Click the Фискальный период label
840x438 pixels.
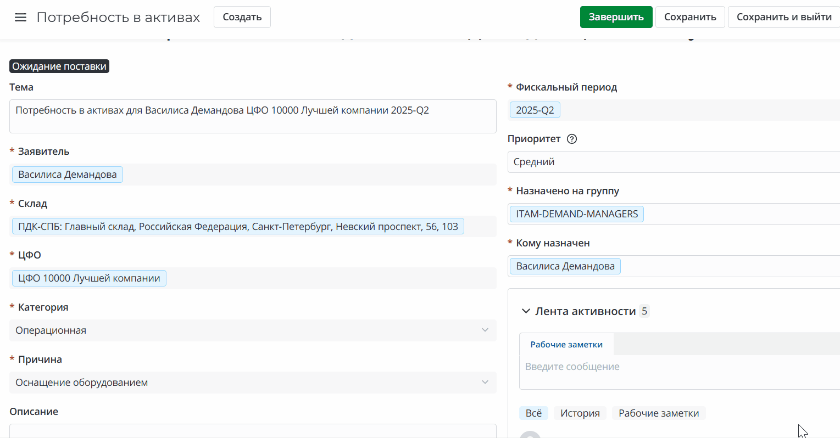[x=566, y=87]
